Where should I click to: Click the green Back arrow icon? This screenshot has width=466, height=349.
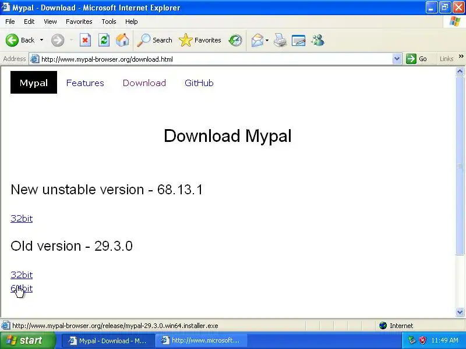(12, 40)
